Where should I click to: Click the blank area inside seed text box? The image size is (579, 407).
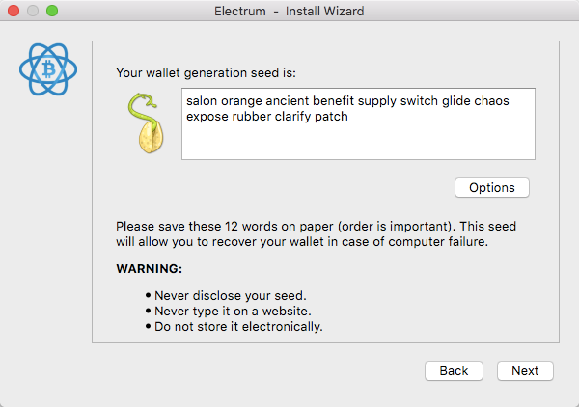[x=358, y=142]
